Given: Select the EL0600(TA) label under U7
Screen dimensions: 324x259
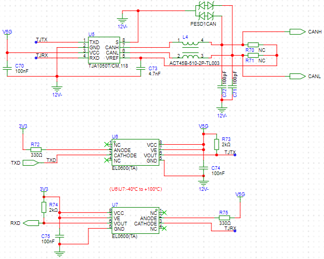Looking at the screenshot, I should pos(125,236).
